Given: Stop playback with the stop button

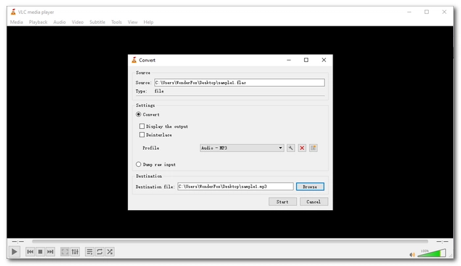Looking at the screenshot, I should (40, 252).
